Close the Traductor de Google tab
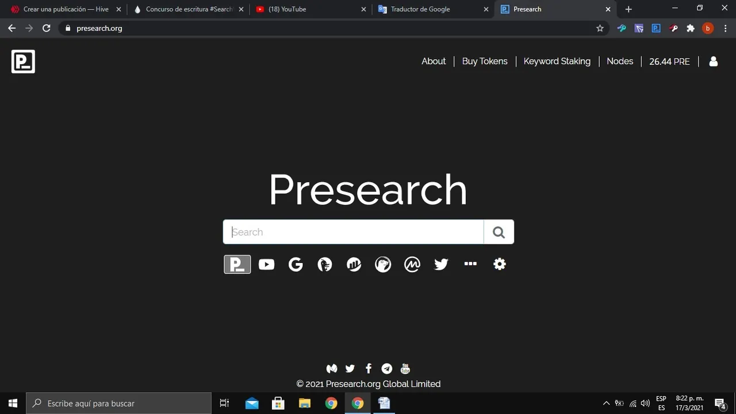This screenshot has height=414, width=736. point(486,9)
